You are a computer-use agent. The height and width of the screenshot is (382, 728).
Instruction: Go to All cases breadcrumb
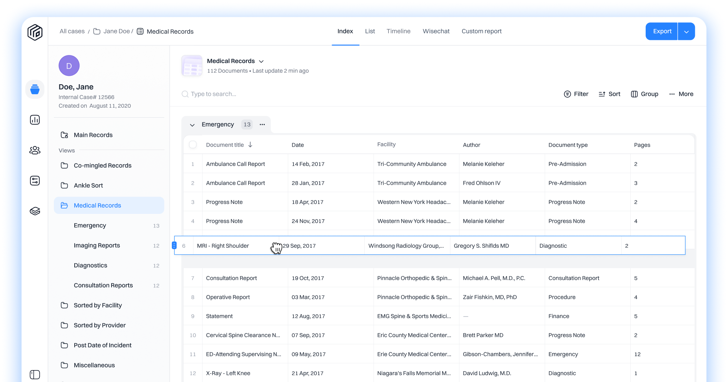(72, 31)
